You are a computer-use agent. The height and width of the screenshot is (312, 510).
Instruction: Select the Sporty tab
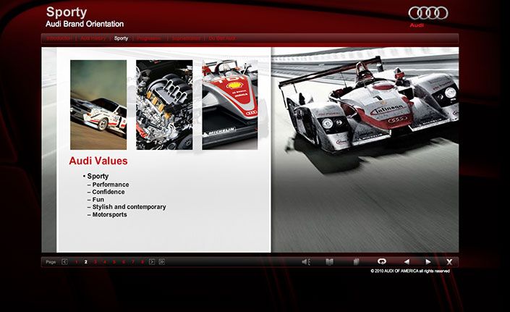point(121,38)
